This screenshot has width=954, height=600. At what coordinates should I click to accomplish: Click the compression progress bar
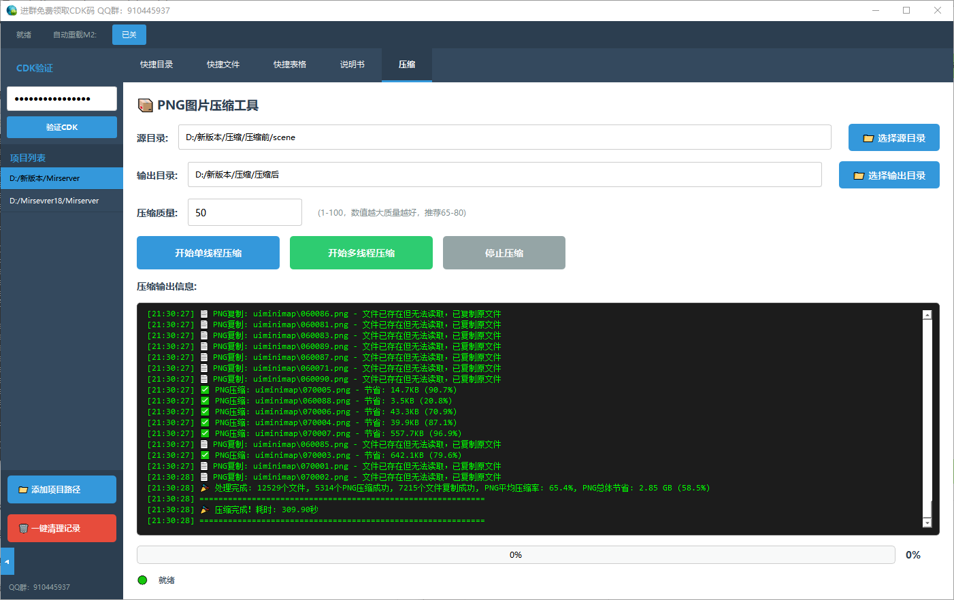(x=515, y=555)
